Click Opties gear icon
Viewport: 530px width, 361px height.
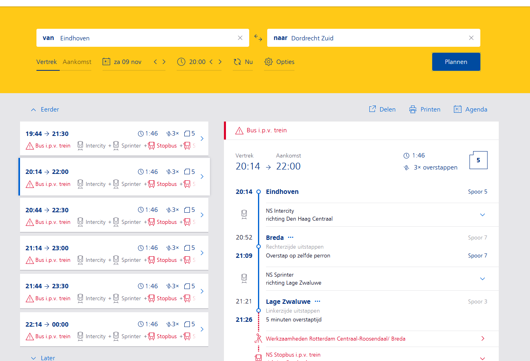[x=268, y=62]
